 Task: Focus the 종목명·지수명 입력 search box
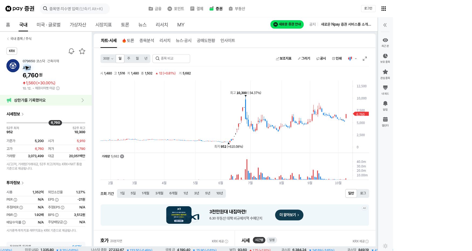tap(75, 9)
